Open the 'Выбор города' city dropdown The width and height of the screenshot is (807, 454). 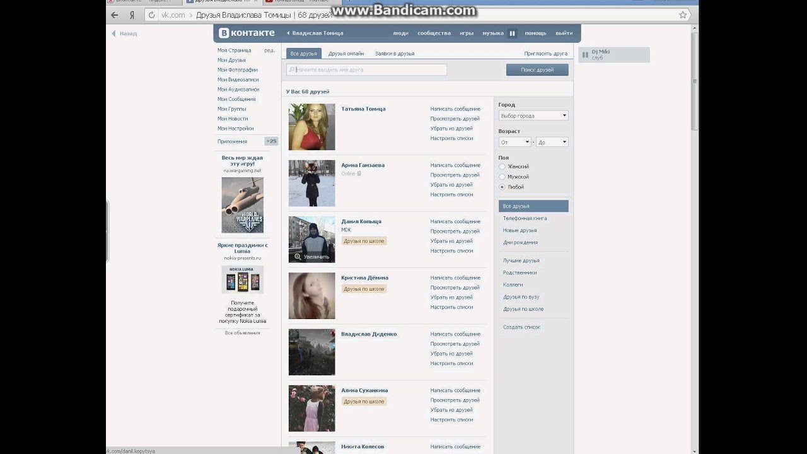coord(533,115)
